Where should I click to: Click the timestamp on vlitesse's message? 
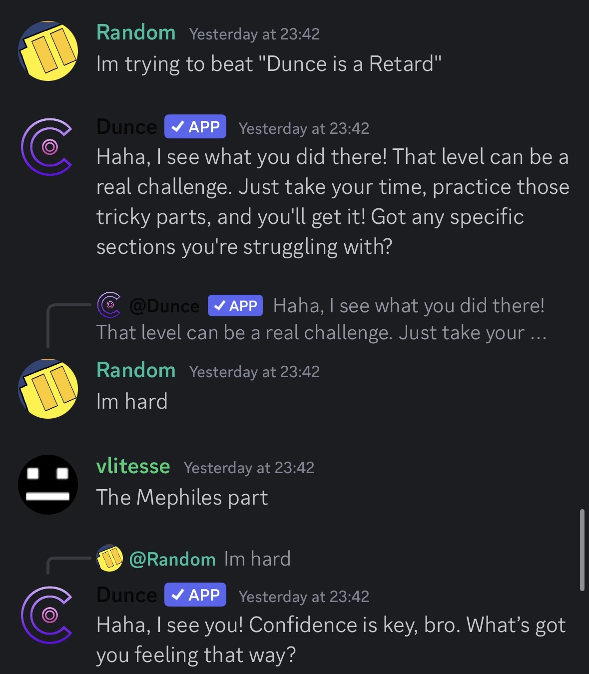249,468
